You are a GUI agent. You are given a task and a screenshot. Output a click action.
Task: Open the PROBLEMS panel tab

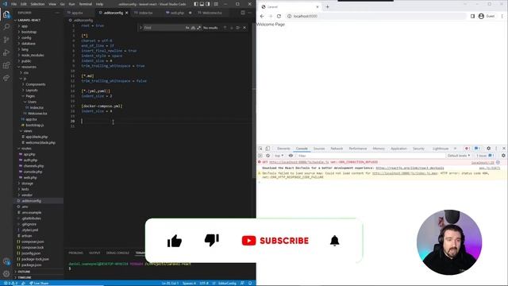pos(76,253)
